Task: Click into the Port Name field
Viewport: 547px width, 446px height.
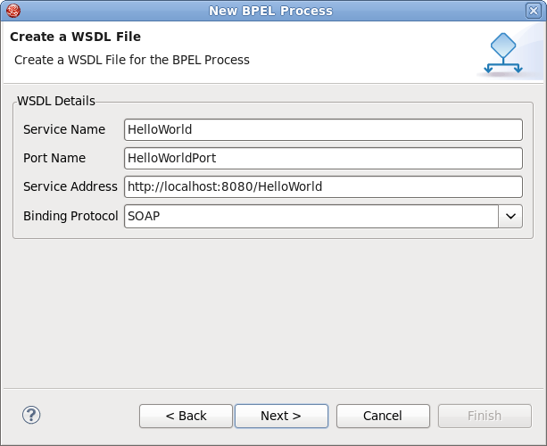Action: pos(323,158)
